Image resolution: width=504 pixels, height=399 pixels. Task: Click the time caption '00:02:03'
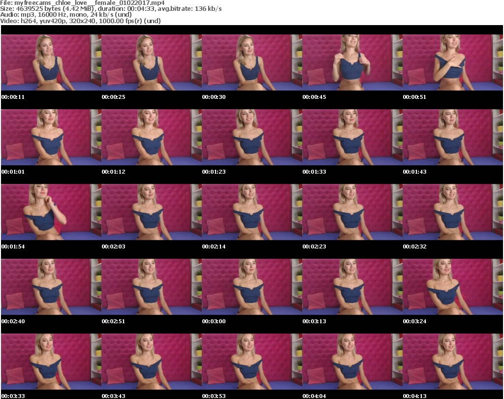click(114, 246)
